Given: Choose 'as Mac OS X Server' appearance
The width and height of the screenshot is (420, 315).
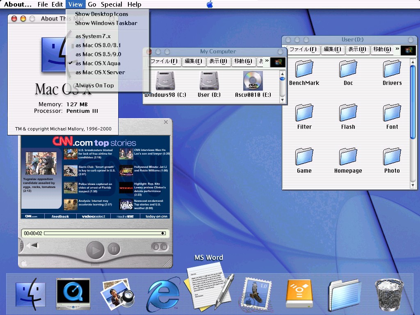Looking at the screenshot, I should point(107,72).
